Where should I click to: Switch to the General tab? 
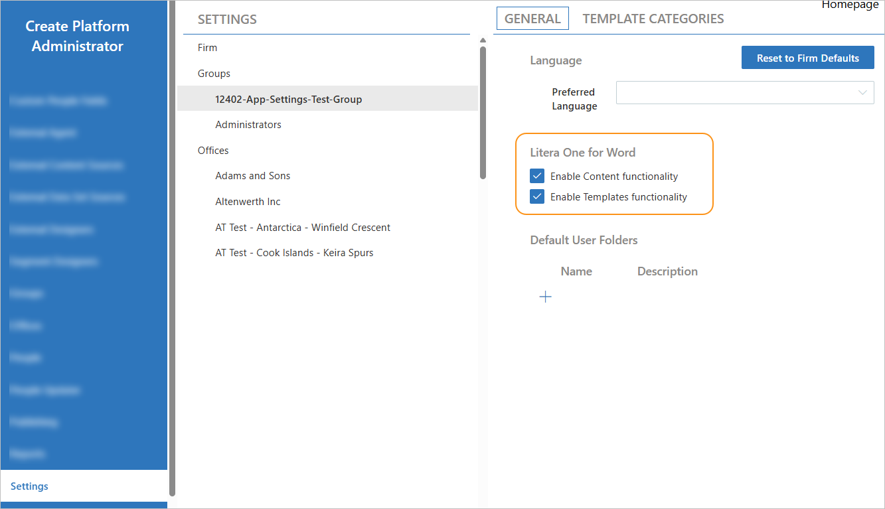pyautogui.click(x=532, y=19)
